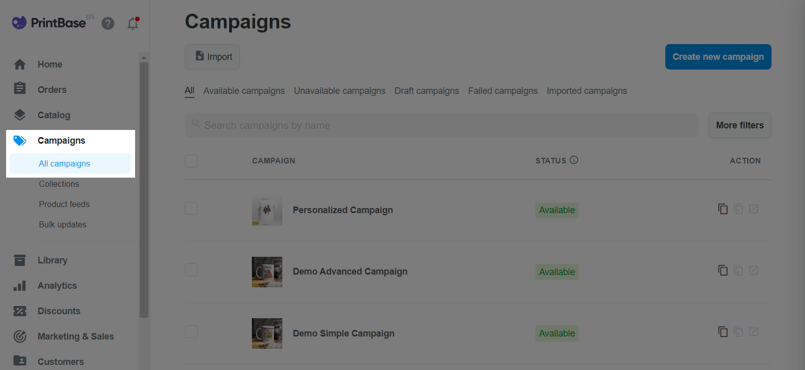Click the Catalog layers icon
The width and height of the screenshot is (805, 370).
(20, 115)
